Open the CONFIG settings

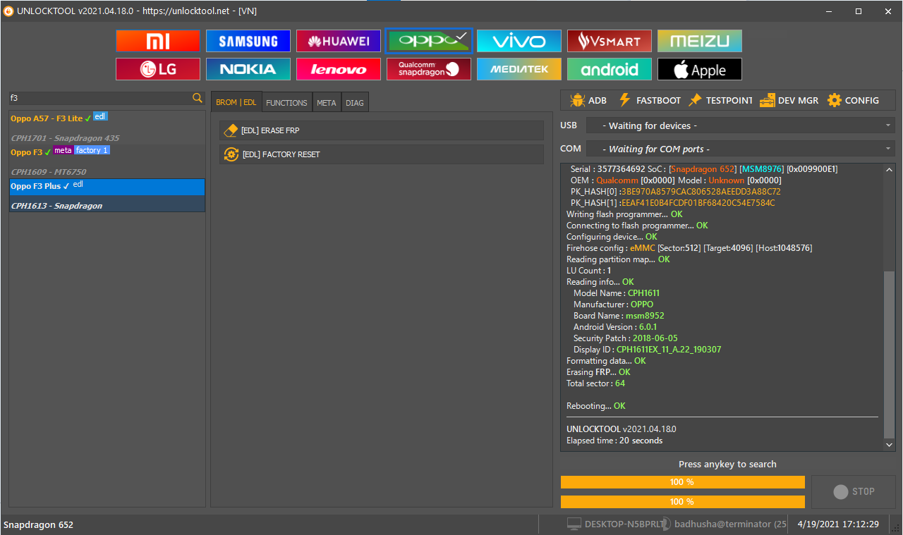pos(853,100)
